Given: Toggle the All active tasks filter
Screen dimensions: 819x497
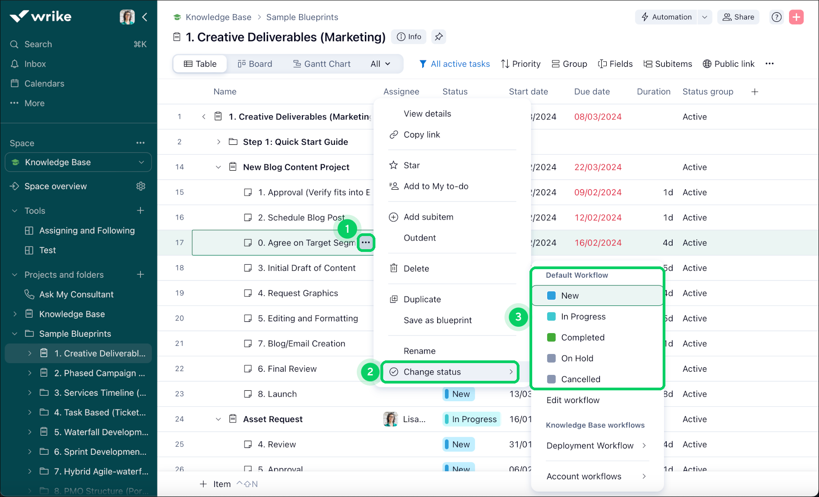Looking at the screenshot, I should point(454,64).
